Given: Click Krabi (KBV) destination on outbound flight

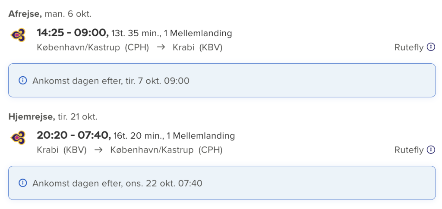Looking at the screenshot, I should pyautogui.click(x=198, y=47).
